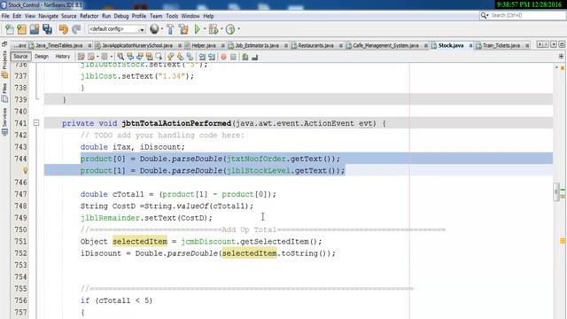Switch to the Train_Tickets.java tab
567x319 pixels.
point(501,45)
